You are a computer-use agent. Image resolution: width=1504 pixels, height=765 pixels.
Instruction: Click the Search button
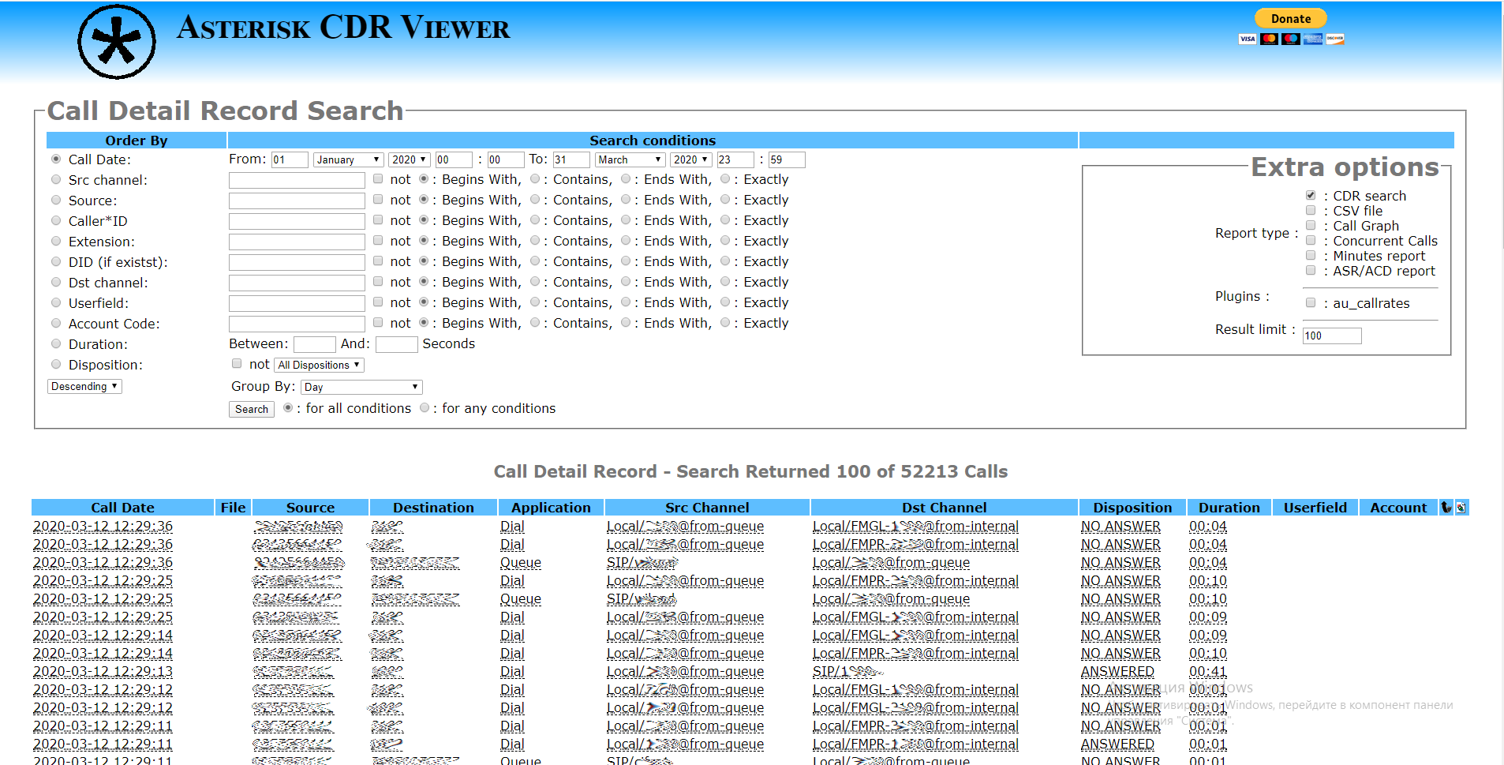tap(252, 409)
